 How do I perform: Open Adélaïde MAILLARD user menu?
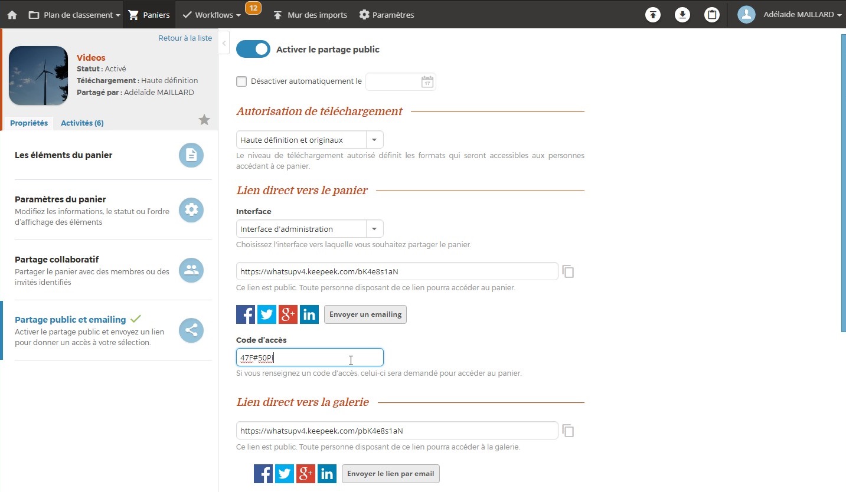point(802,15)
